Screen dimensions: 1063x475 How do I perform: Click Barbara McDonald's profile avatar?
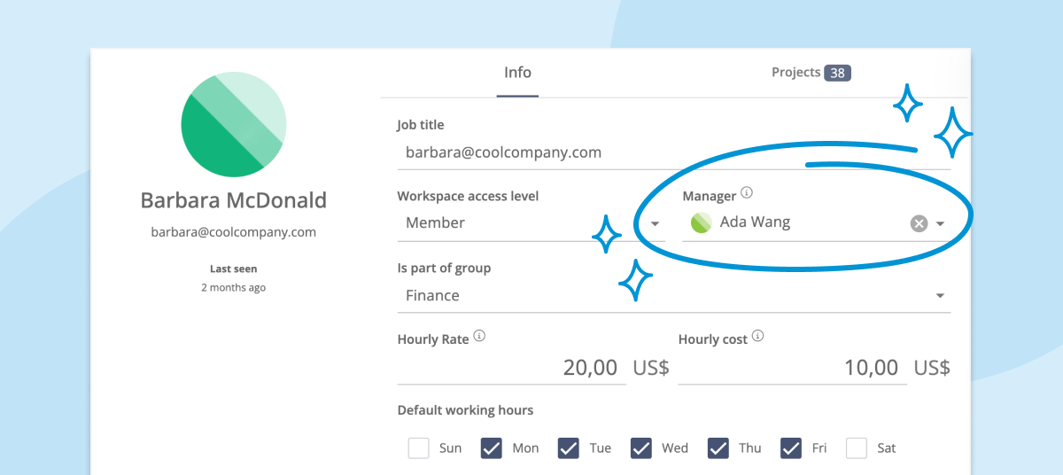point(234,125)
